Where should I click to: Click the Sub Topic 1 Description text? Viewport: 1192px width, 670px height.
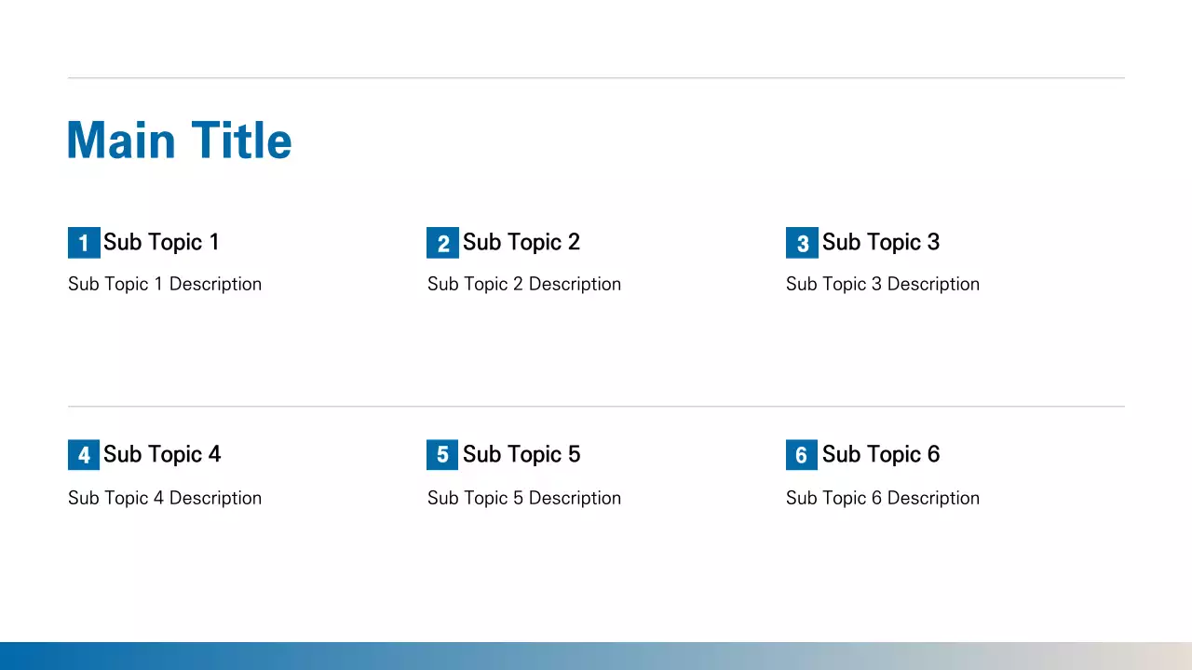[165, 285]
